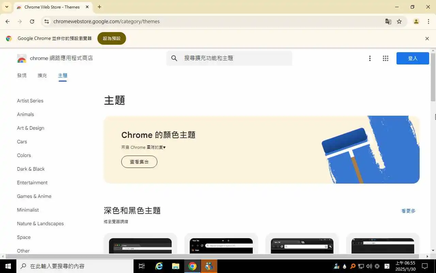The width and height of the screenshot is (436, 273).
Task: Open the Art & Design category
Action: click(x=31, y=128)
